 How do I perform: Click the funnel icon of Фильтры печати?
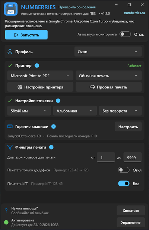click(x=10, y=147)
